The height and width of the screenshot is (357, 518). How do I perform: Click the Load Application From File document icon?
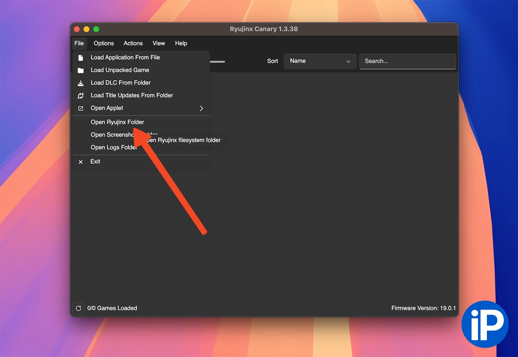click(x=80, y=58)
